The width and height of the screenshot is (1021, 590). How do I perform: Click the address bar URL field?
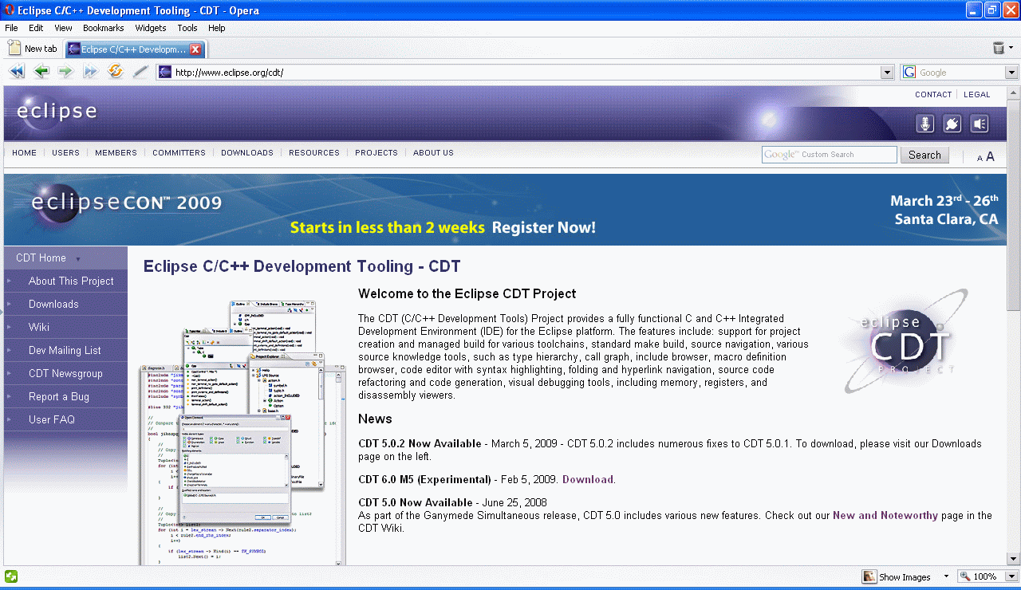526,73
